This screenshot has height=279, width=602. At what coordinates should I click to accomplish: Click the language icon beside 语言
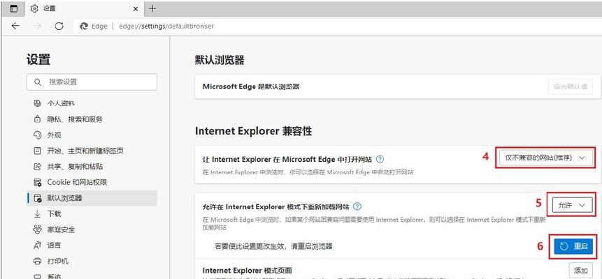point(37,246)
